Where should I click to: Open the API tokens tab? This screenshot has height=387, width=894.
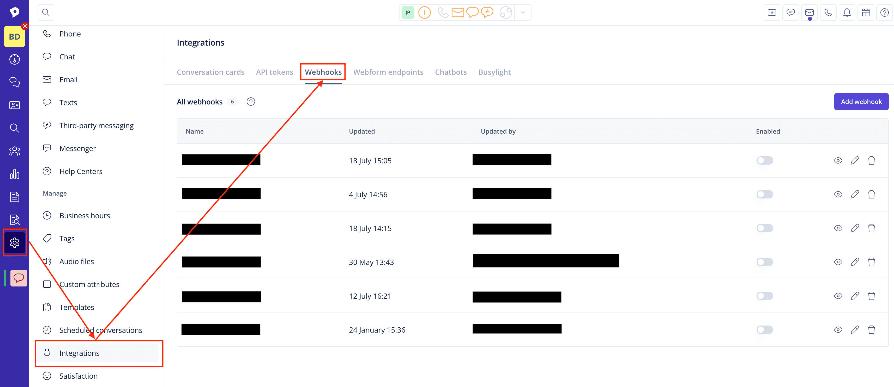tap(275, 72)
